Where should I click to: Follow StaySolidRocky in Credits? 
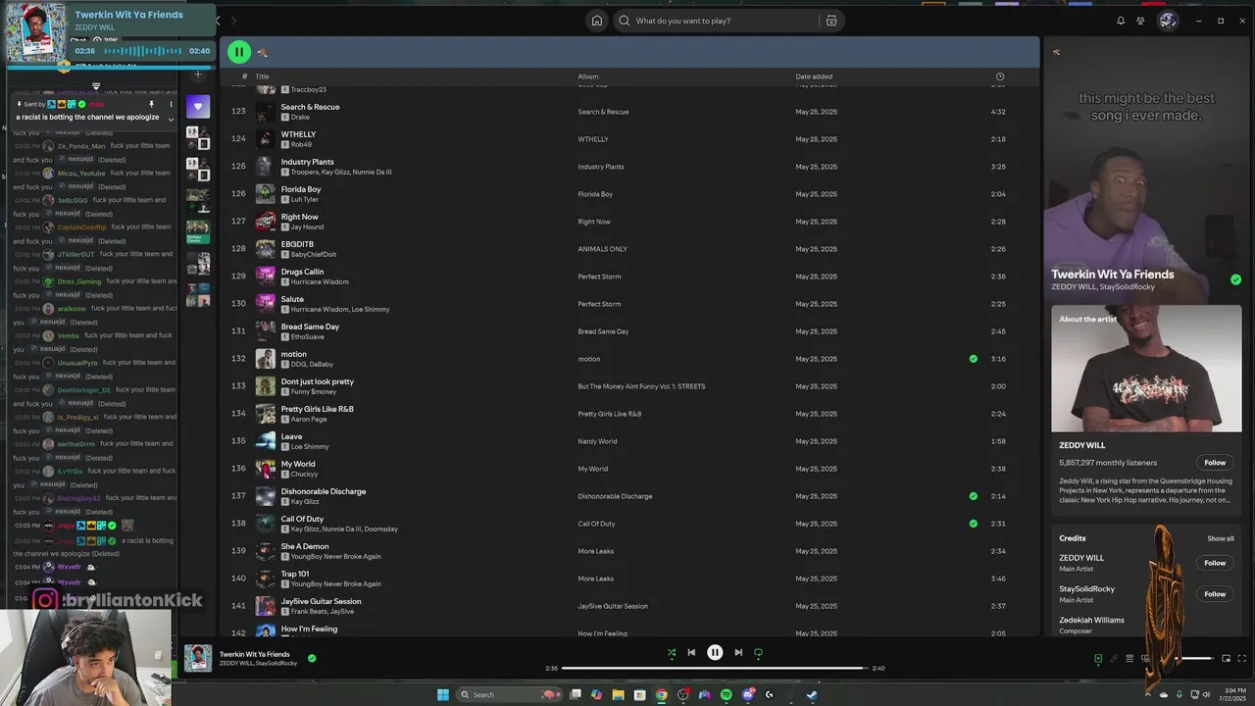(1215, 594)
